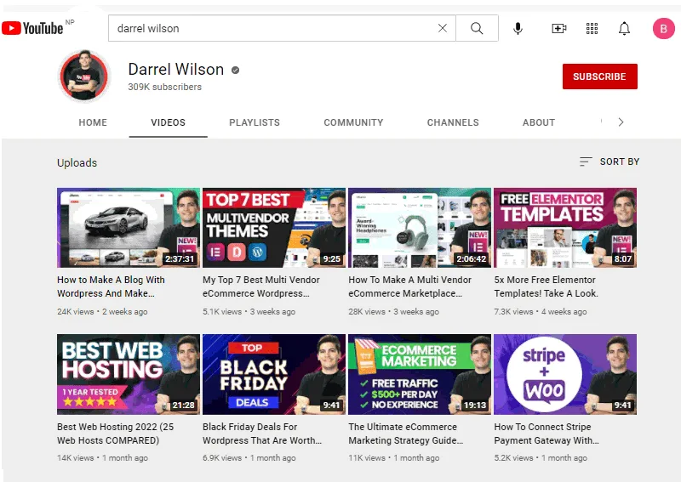
Task: Open the BMW car blog video thumbnail
Action: tap(129, 228)
